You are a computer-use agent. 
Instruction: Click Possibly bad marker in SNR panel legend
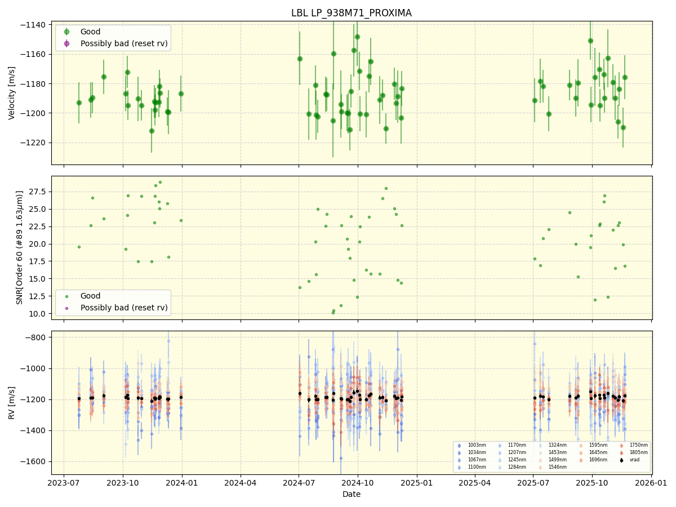(66, 308)
